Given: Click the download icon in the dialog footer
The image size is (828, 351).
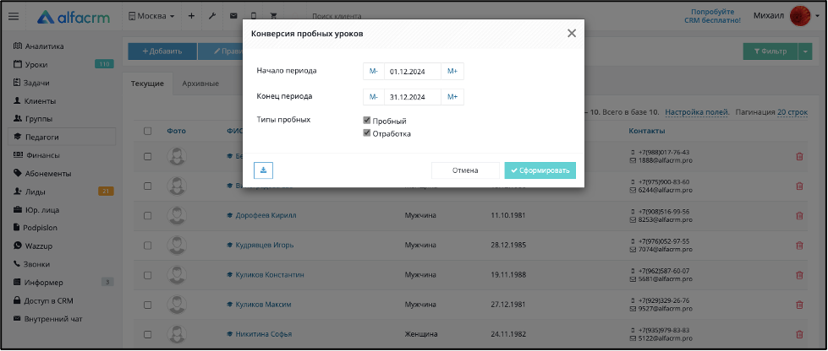Looking at the screenshot, I should [x=263, y=170].
